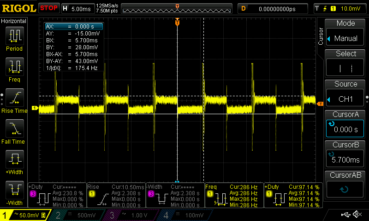This screenshot has width=369, height=221.
Task: Click the Rise channel 1 measurement box
Action: 116,195
